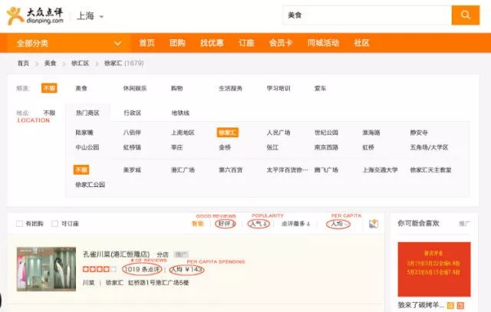Click 首页 in the breadcrumb
Viewport: 491px width, 312px height.
coord(23,63)
